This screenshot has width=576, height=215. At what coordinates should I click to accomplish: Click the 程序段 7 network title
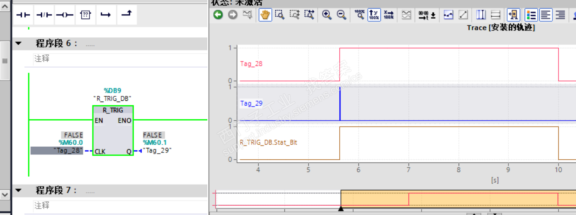point(56,190)
